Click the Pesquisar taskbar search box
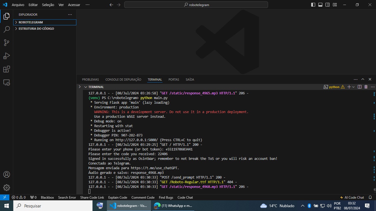Image resolution: width=376 pixels, height=211 pixels. click(x=53, y=205)
